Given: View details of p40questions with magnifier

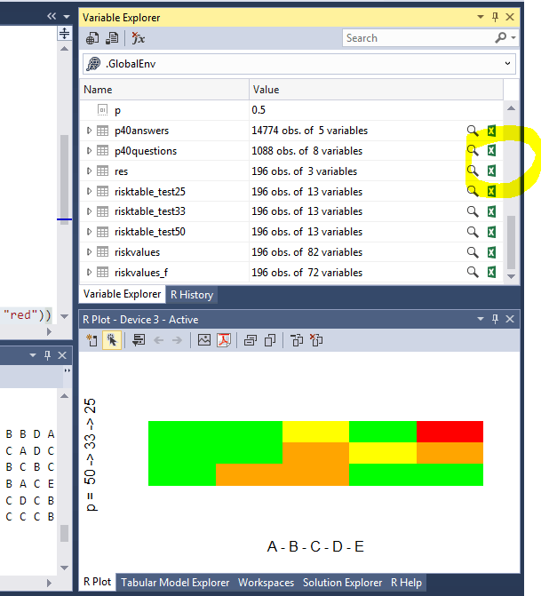Looking at the screenshot, I should pos(473,150).
